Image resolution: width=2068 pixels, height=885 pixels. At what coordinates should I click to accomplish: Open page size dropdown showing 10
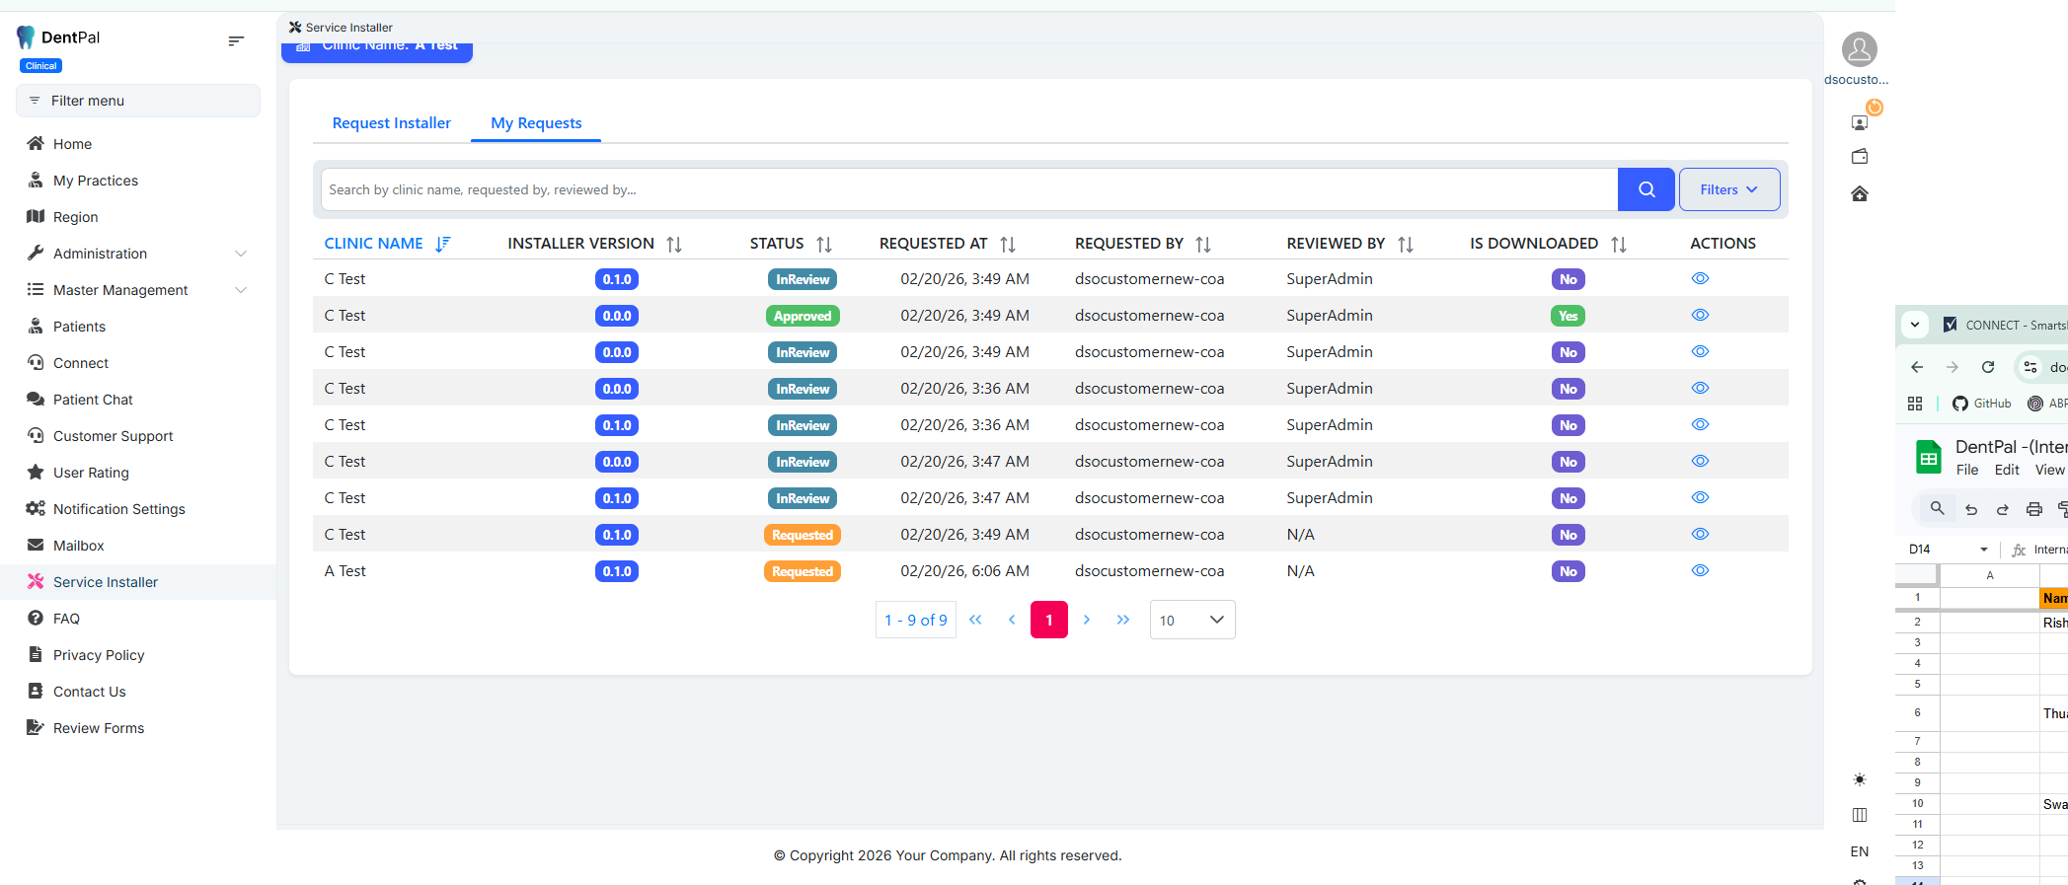pos(1191,620)
